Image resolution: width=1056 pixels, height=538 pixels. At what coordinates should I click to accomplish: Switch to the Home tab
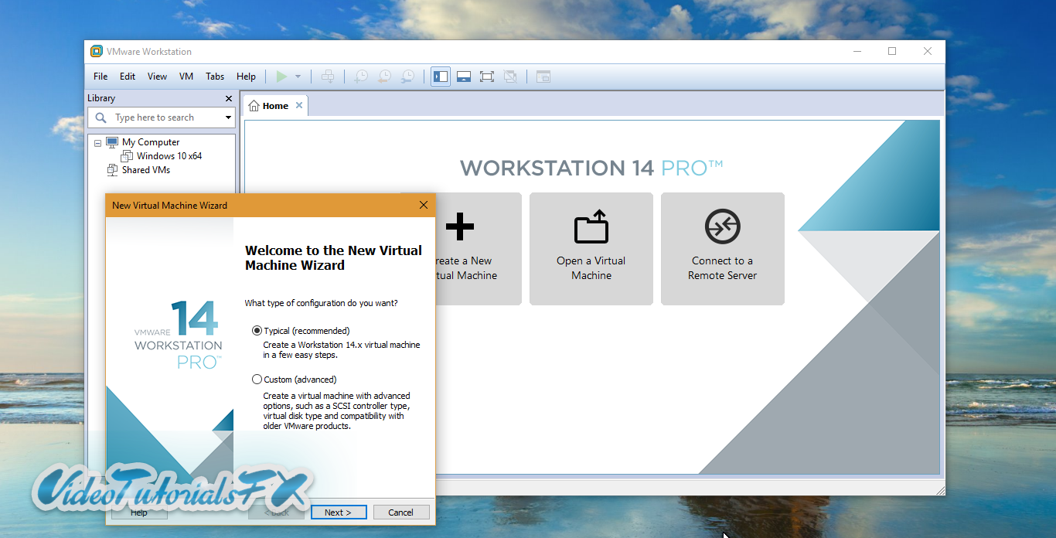(x=275, y=106)
